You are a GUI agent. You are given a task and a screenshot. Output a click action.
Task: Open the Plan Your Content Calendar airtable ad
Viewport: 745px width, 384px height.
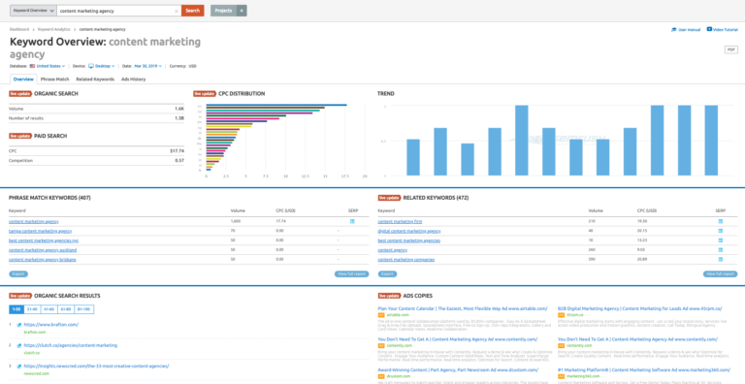coord(463,308)
